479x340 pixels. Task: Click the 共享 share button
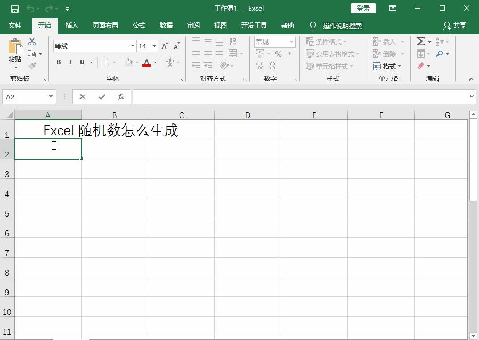coord(455,26)
